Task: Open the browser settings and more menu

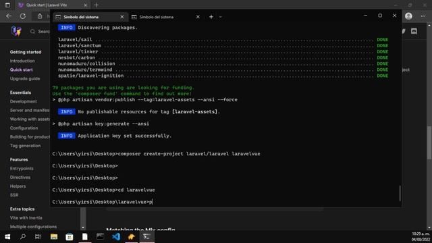Action: pyautogui.click(x=423, y=16)
